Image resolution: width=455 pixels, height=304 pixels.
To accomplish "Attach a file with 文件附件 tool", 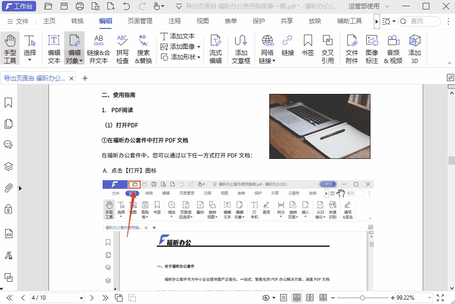I will click(351, 47).
